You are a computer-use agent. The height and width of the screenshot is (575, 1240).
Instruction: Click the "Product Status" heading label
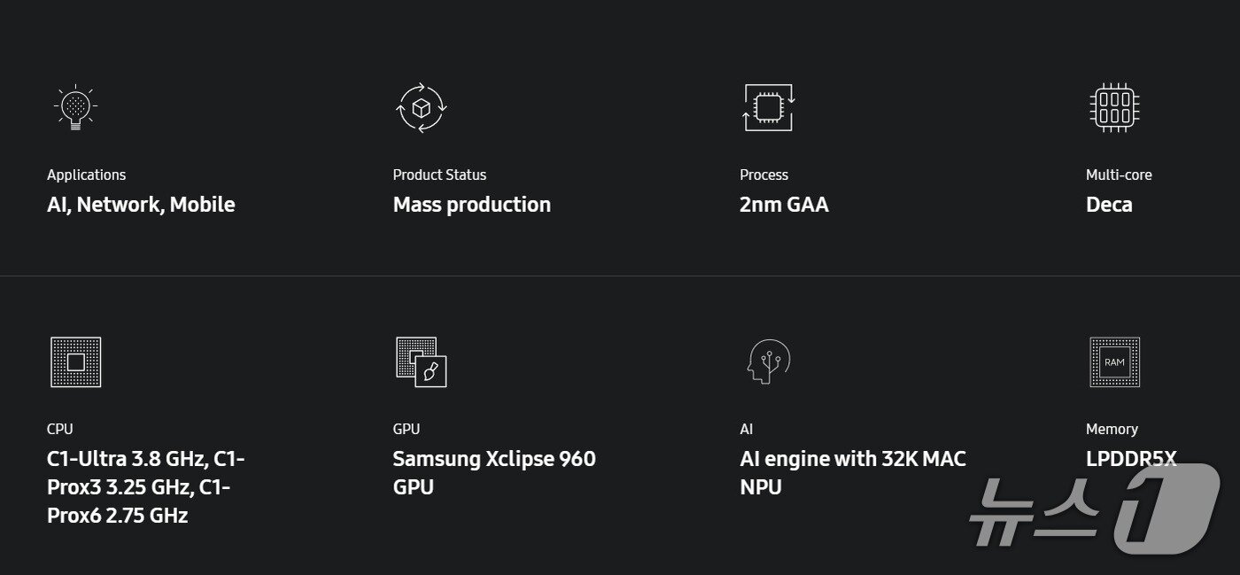pos(439,175)
